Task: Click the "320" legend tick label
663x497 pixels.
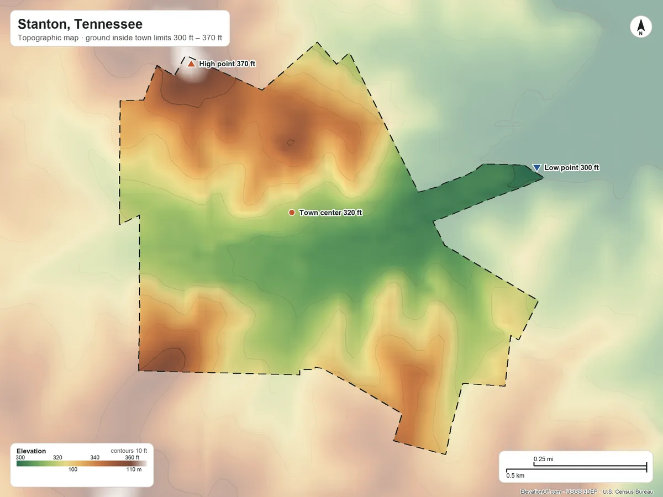Action: pyautogui.click(x=57, y=457)
